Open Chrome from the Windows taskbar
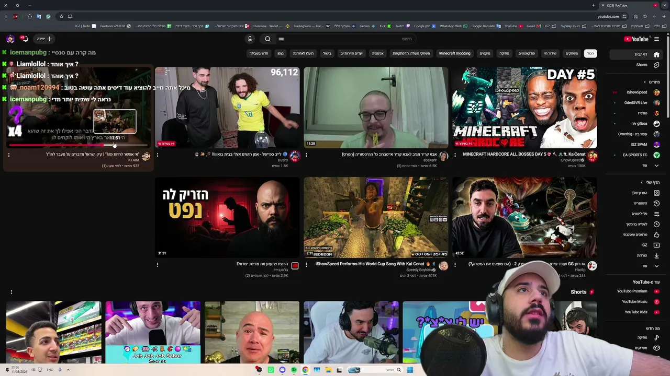 [305, 370]
